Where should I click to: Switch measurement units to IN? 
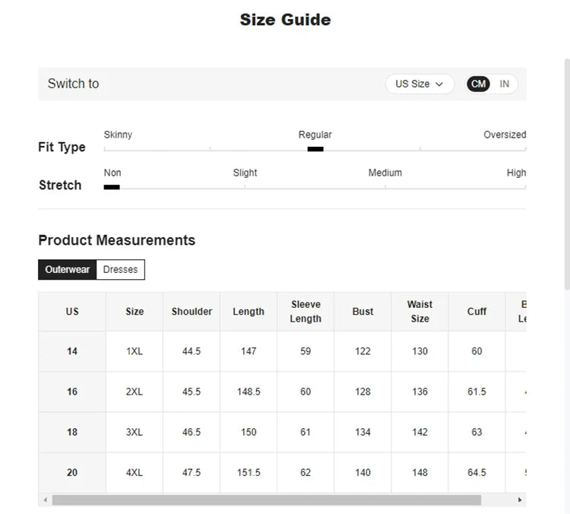tap(505, 84)
